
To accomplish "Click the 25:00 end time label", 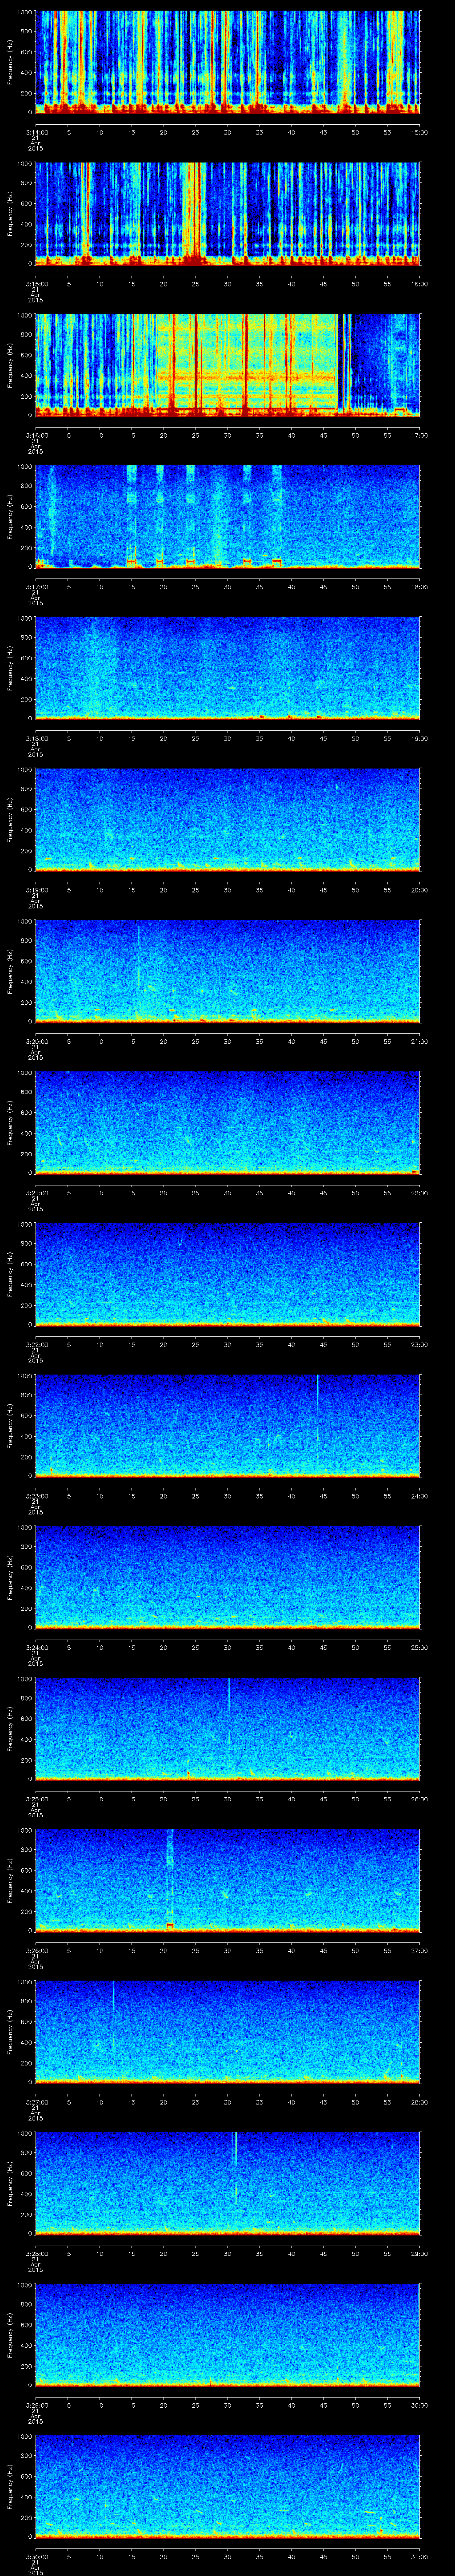I will tap(420, 1647).
